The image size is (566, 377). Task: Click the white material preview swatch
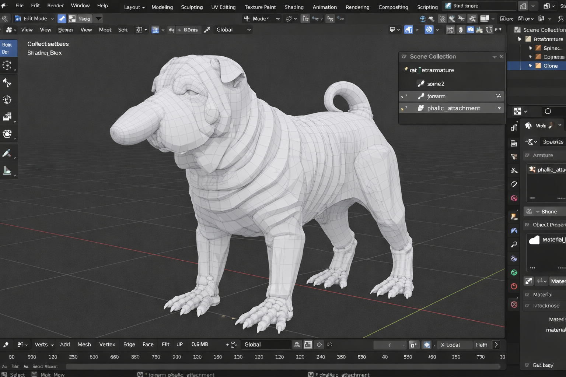coord(534,240)
